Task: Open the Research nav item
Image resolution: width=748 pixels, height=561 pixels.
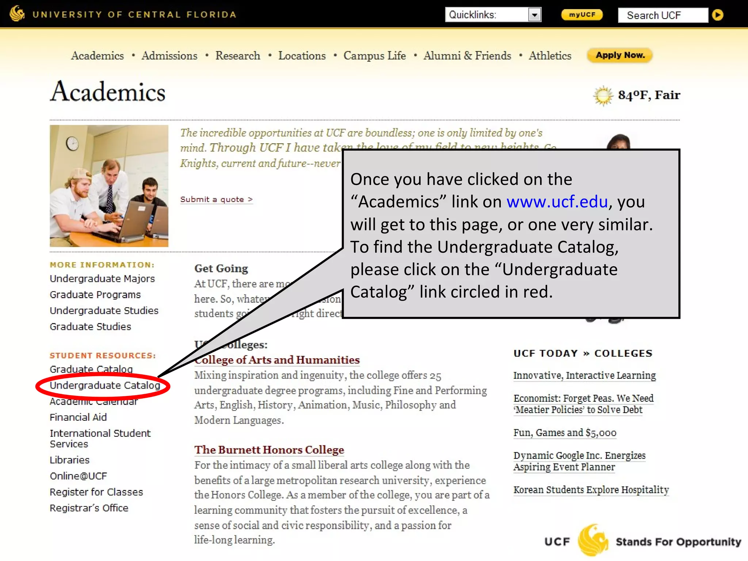Action: 238,56
